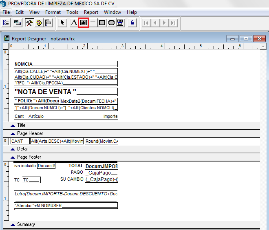Click the Detail band marker triangle

(x=13, y=149)
